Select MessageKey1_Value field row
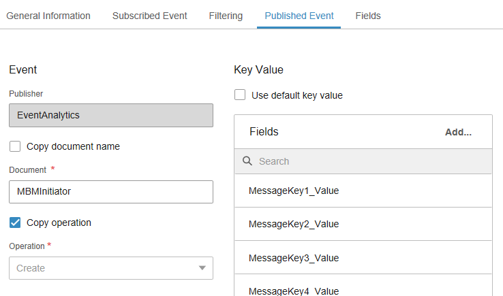 (x=363, y=191)
